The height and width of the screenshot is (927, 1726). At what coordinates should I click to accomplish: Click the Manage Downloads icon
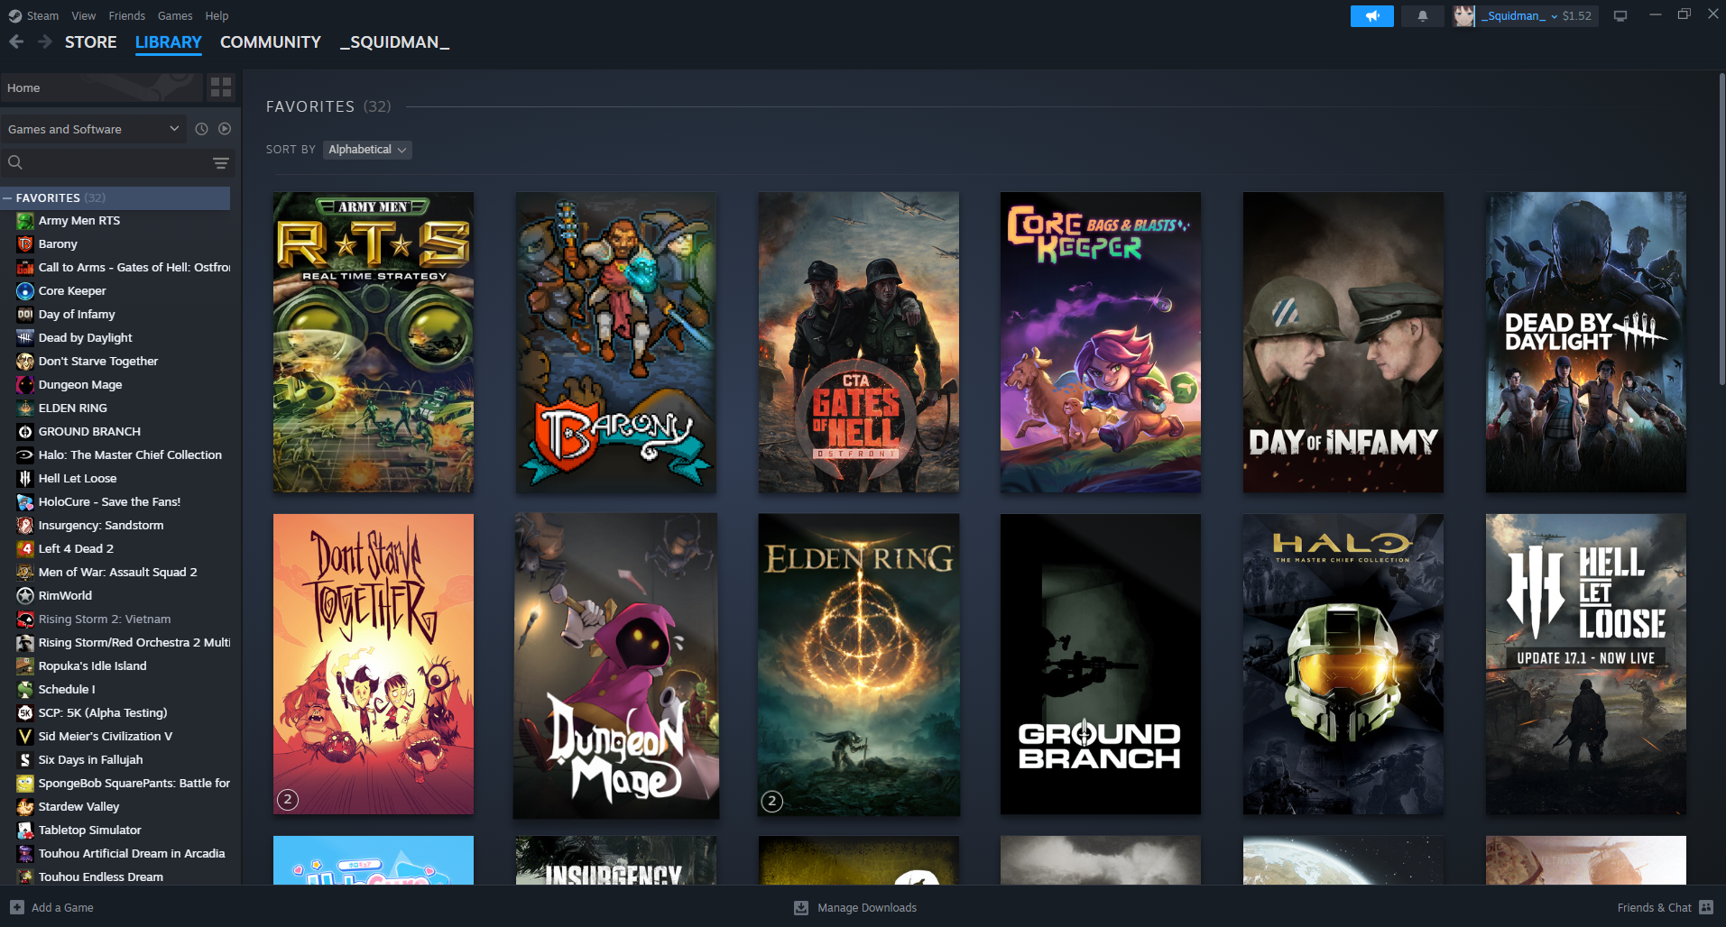pos(801,907)
